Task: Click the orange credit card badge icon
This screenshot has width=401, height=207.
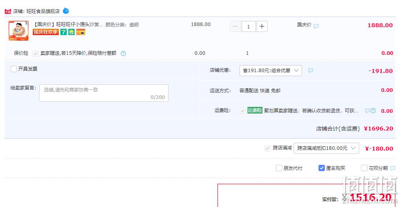Action: point(81,32)
